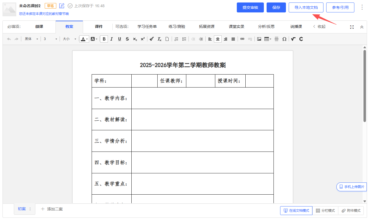This screenshot has height=220, width=369.
Task: Align text to the center
Action: click(x=218, y=39)
